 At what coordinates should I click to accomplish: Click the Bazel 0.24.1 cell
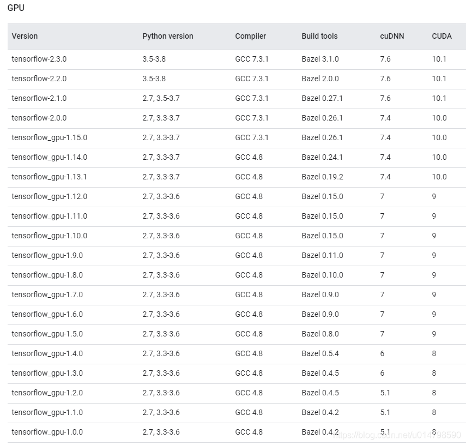tap(322, 157)
